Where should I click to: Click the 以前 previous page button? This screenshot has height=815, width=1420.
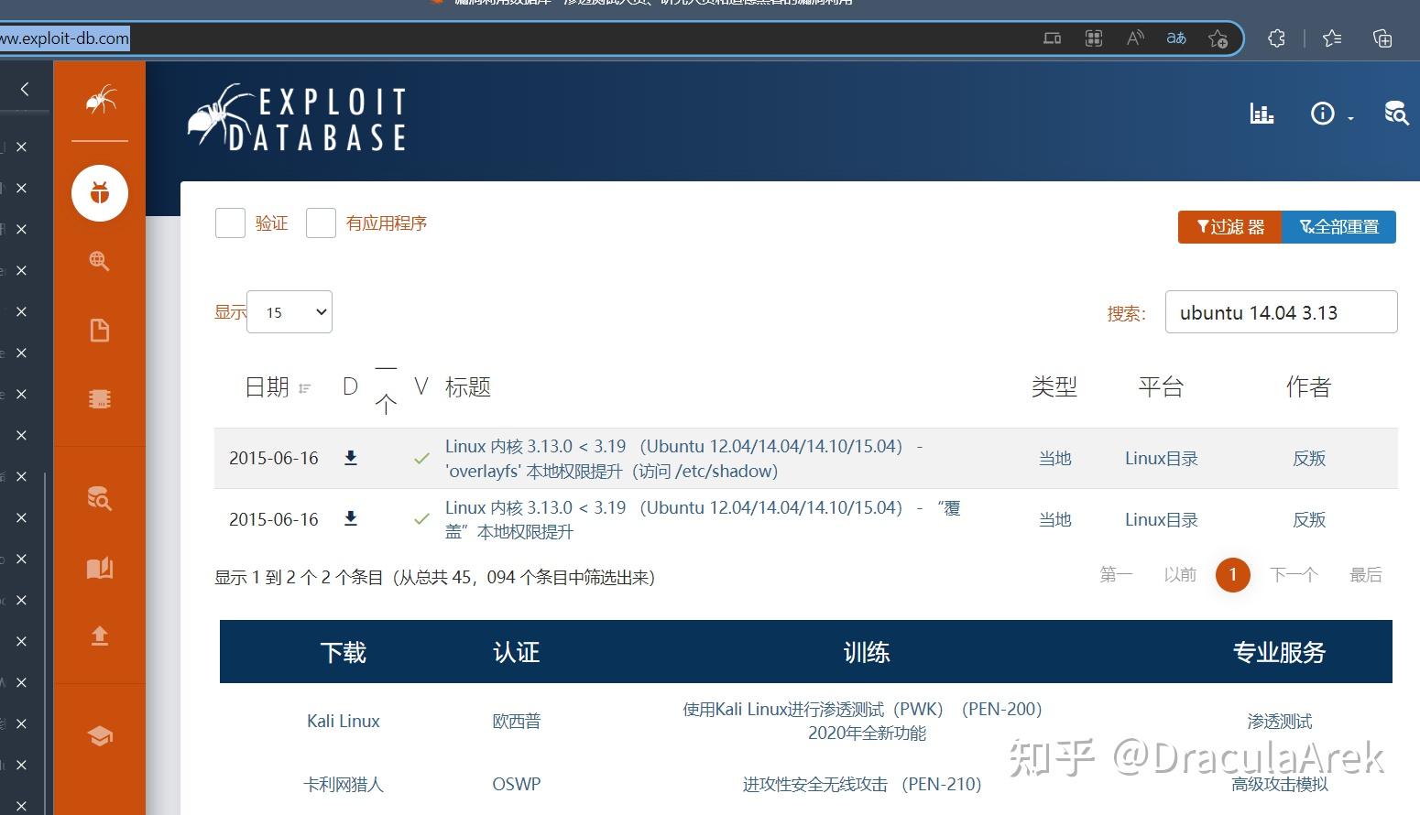[x=1180, y=575]
